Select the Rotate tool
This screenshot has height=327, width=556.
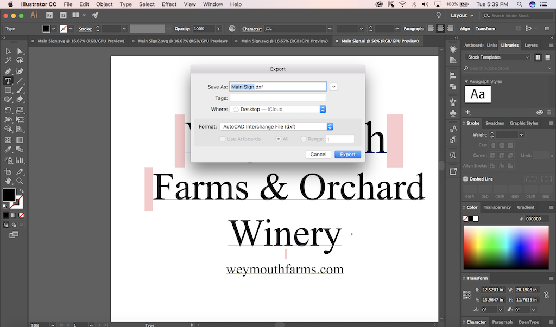[8, 110]
